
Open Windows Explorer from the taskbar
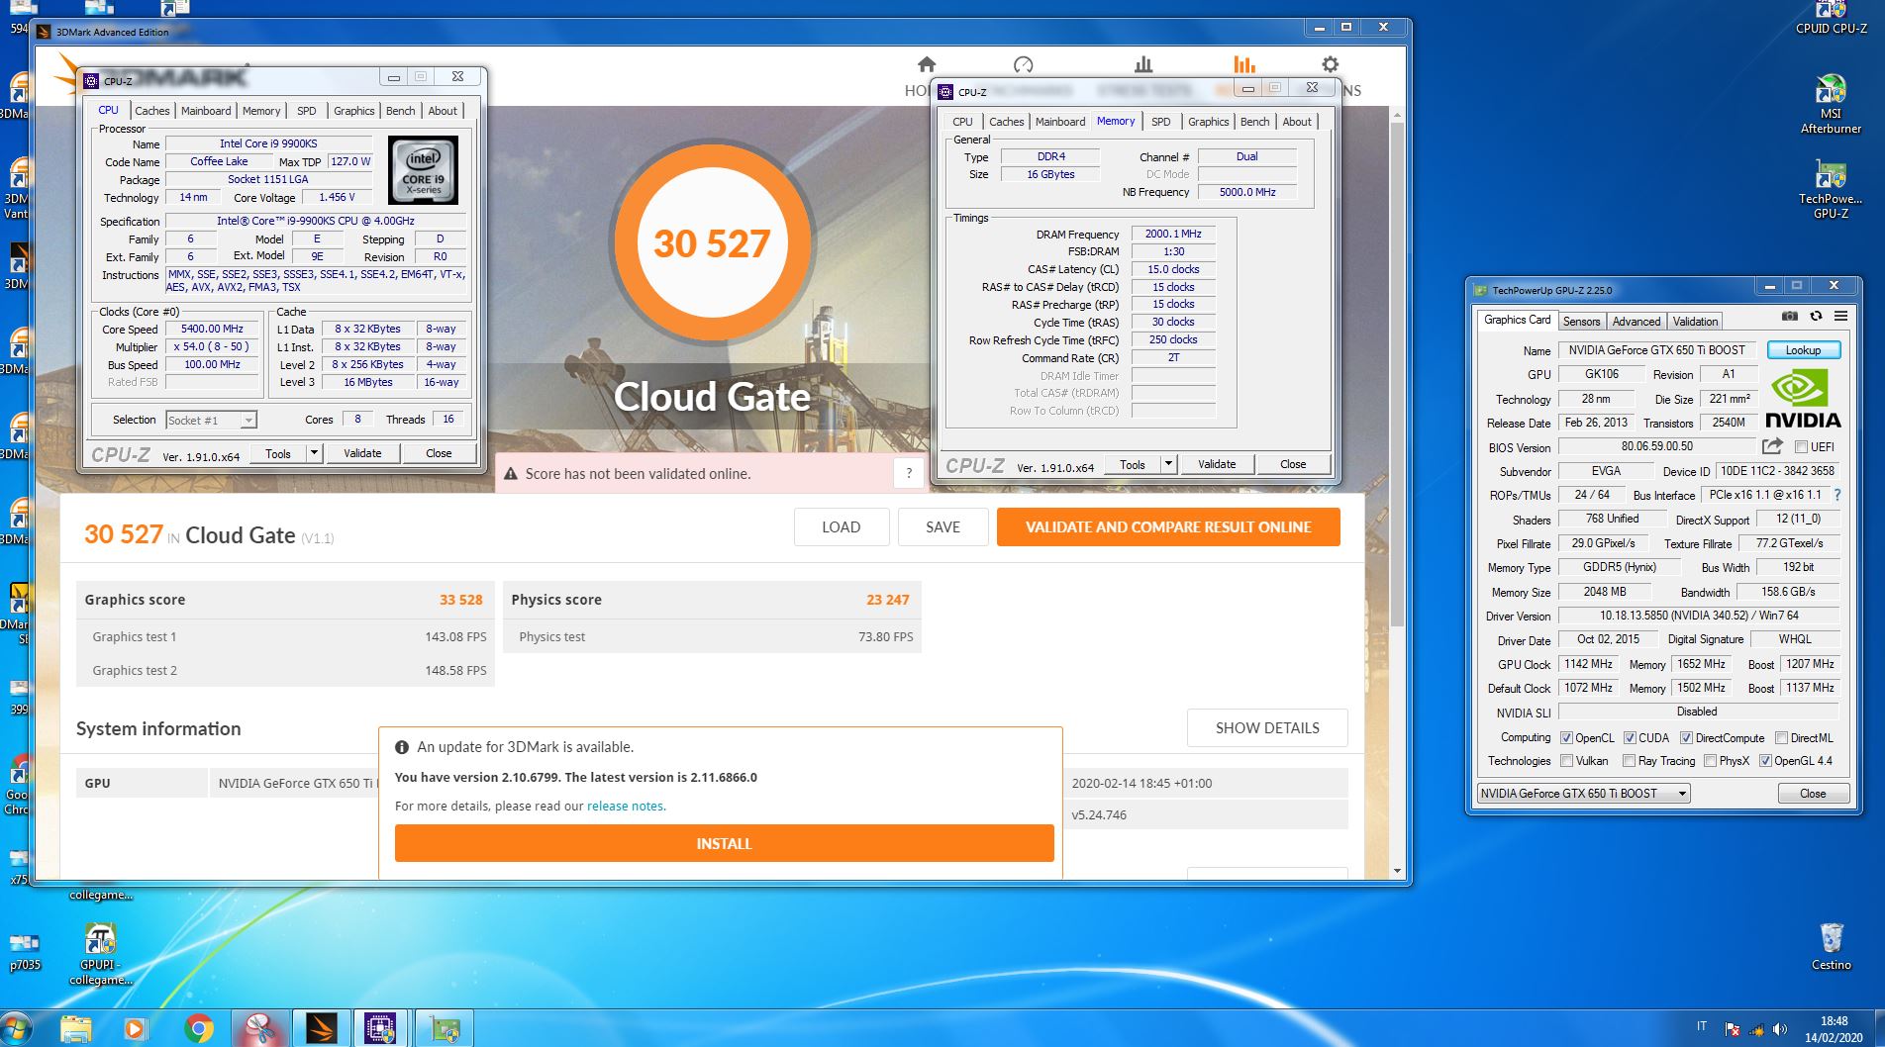click(76, 1029)
